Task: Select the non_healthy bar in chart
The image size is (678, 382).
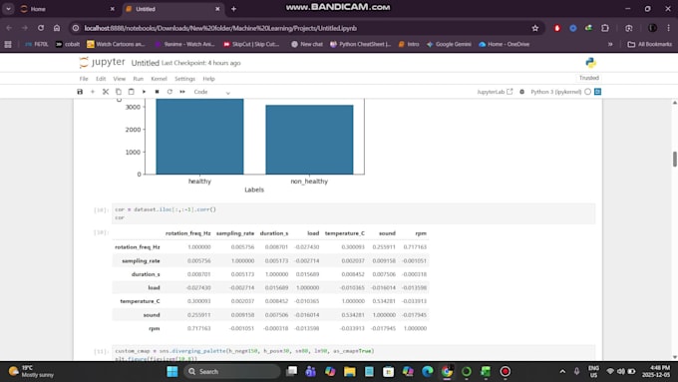Action: 309,140
